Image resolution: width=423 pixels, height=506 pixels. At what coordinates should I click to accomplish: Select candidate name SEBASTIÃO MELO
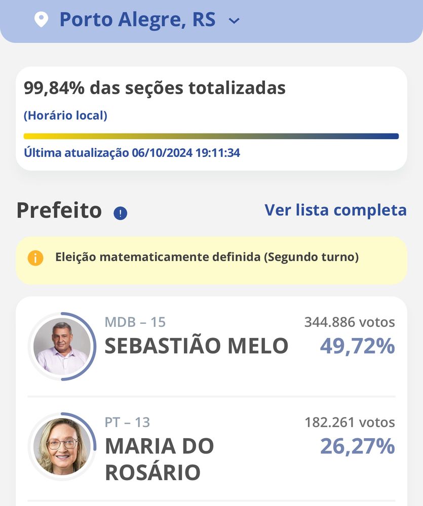coord(196,346)
